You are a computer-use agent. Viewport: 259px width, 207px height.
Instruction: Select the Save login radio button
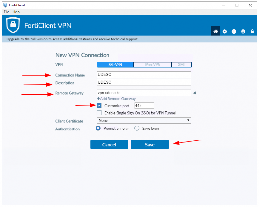point(137,128)
